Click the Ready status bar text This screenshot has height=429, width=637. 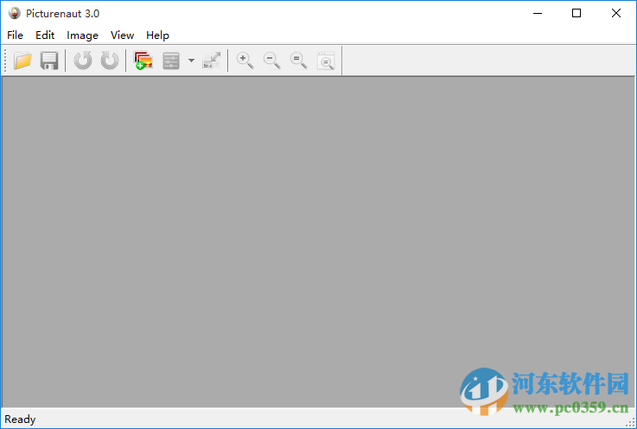coord(20,419)
